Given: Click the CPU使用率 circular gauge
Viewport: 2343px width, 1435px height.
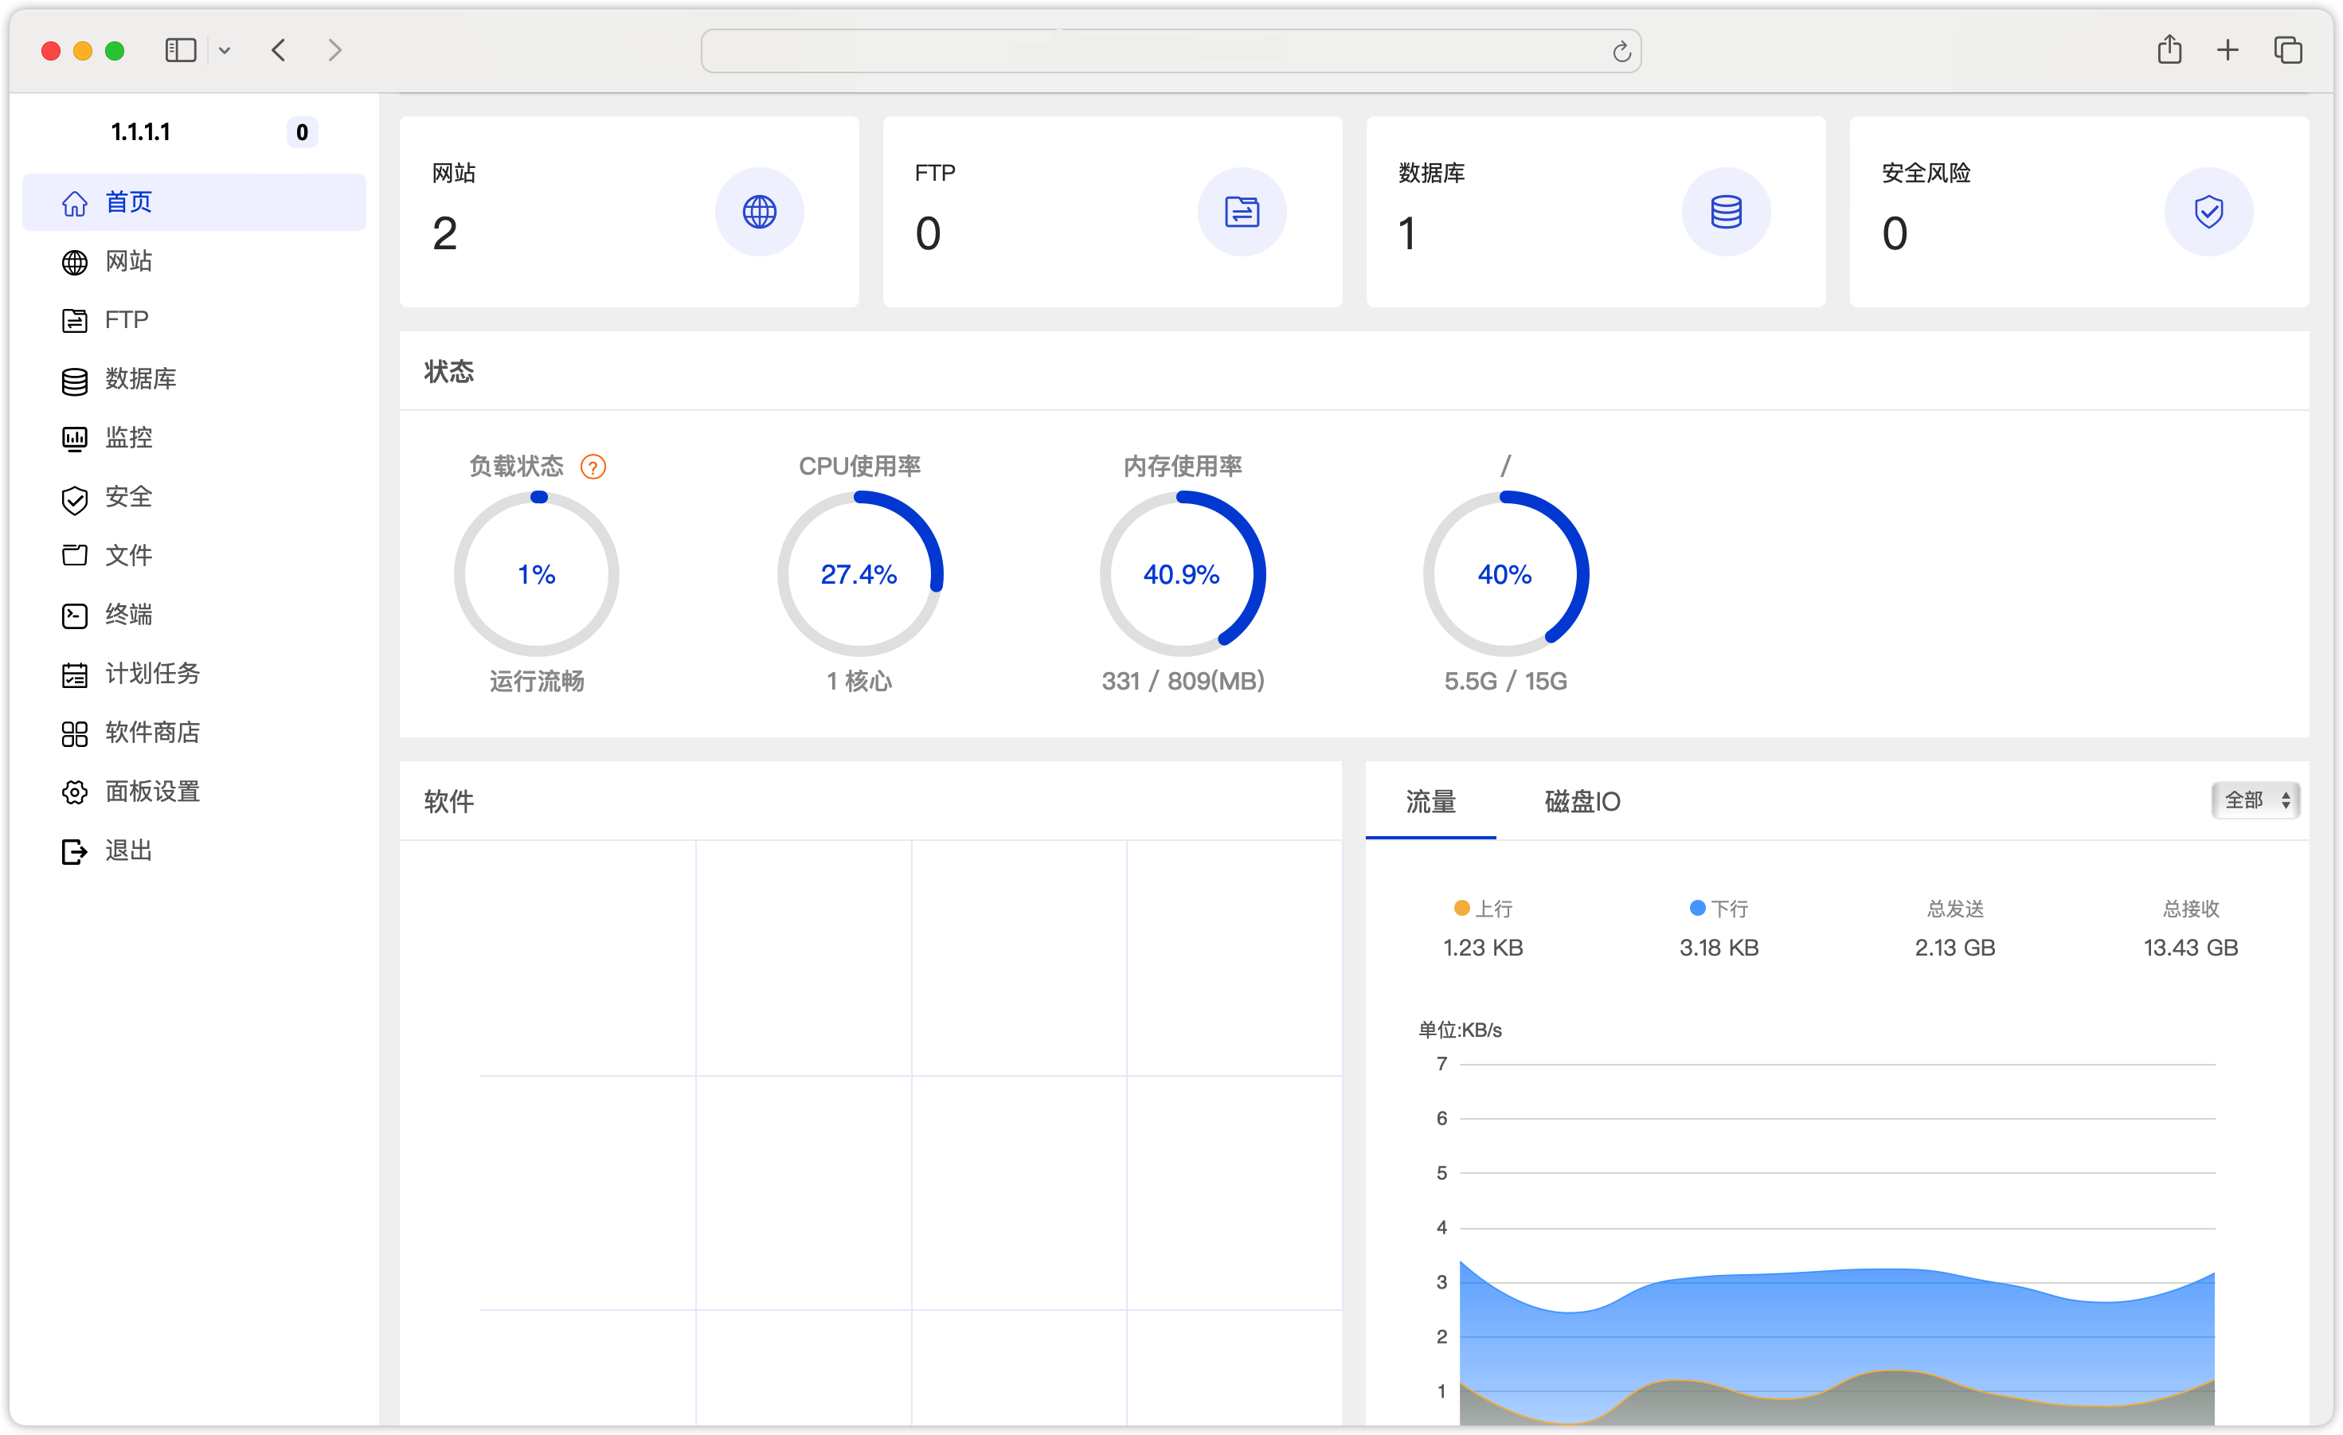Looking at the screenshot, I should click(x=859, y=573).
